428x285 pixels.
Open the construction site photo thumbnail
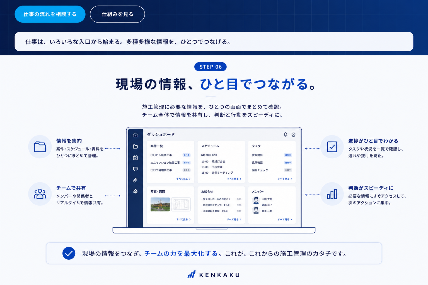click(160, 204)
